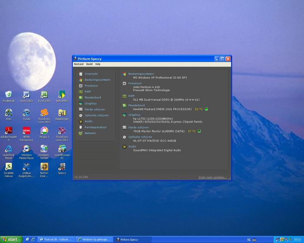Screen dimensions: 304x243
Task: Select the RoosRoos Loon 2011 icon
Action: (62, 134)
